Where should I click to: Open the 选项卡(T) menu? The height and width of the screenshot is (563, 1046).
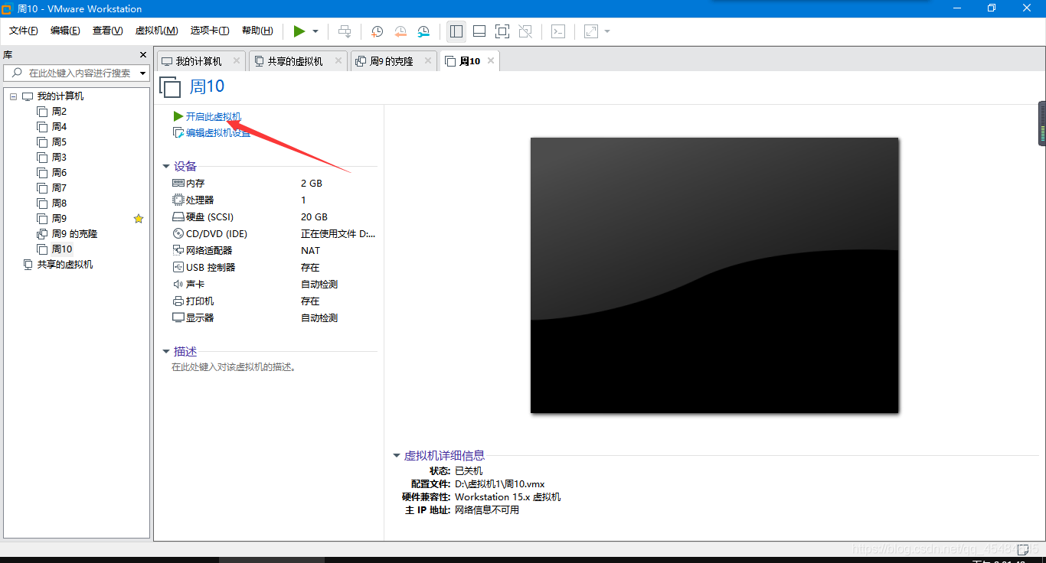point(210,31)
